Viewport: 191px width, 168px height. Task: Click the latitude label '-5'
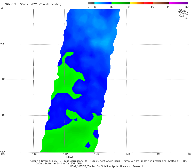point(2,44)
